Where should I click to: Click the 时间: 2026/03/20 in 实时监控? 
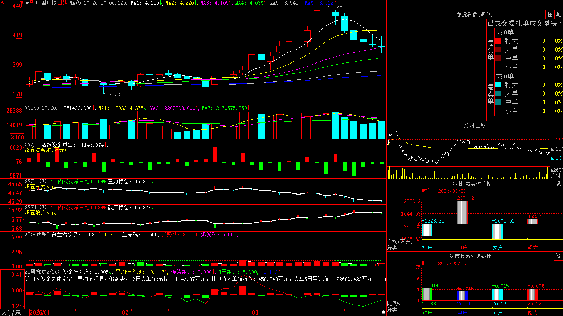(x=444, y=191)
